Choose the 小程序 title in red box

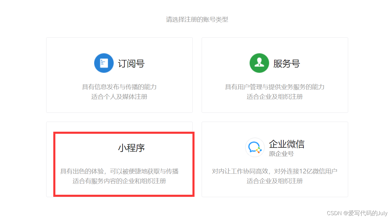coord(131,148)
